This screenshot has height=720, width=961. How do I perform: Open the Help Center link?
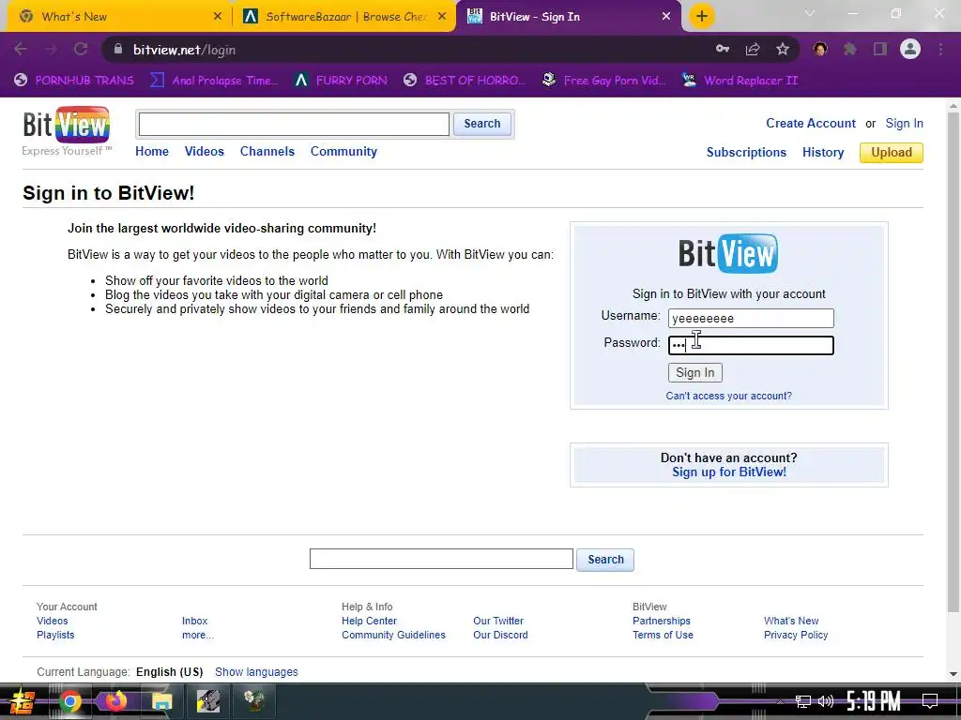pyautogui.click(x=369, y=621)
